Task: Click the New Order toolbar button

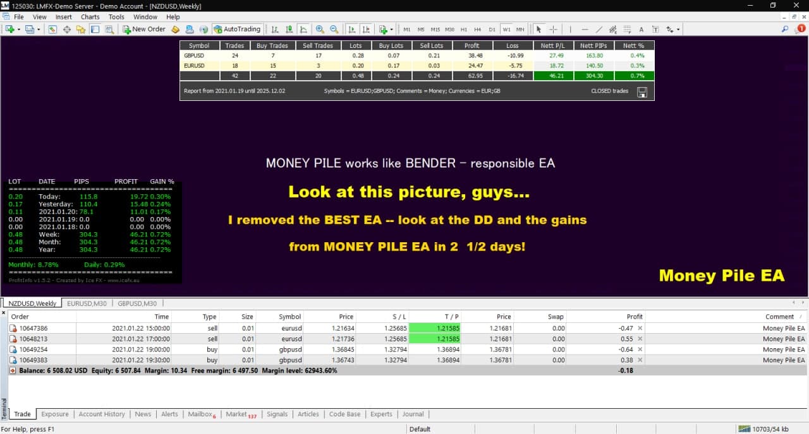Action: (144, 29)
